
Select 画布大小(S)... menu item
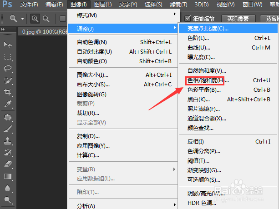click(123, 85)
